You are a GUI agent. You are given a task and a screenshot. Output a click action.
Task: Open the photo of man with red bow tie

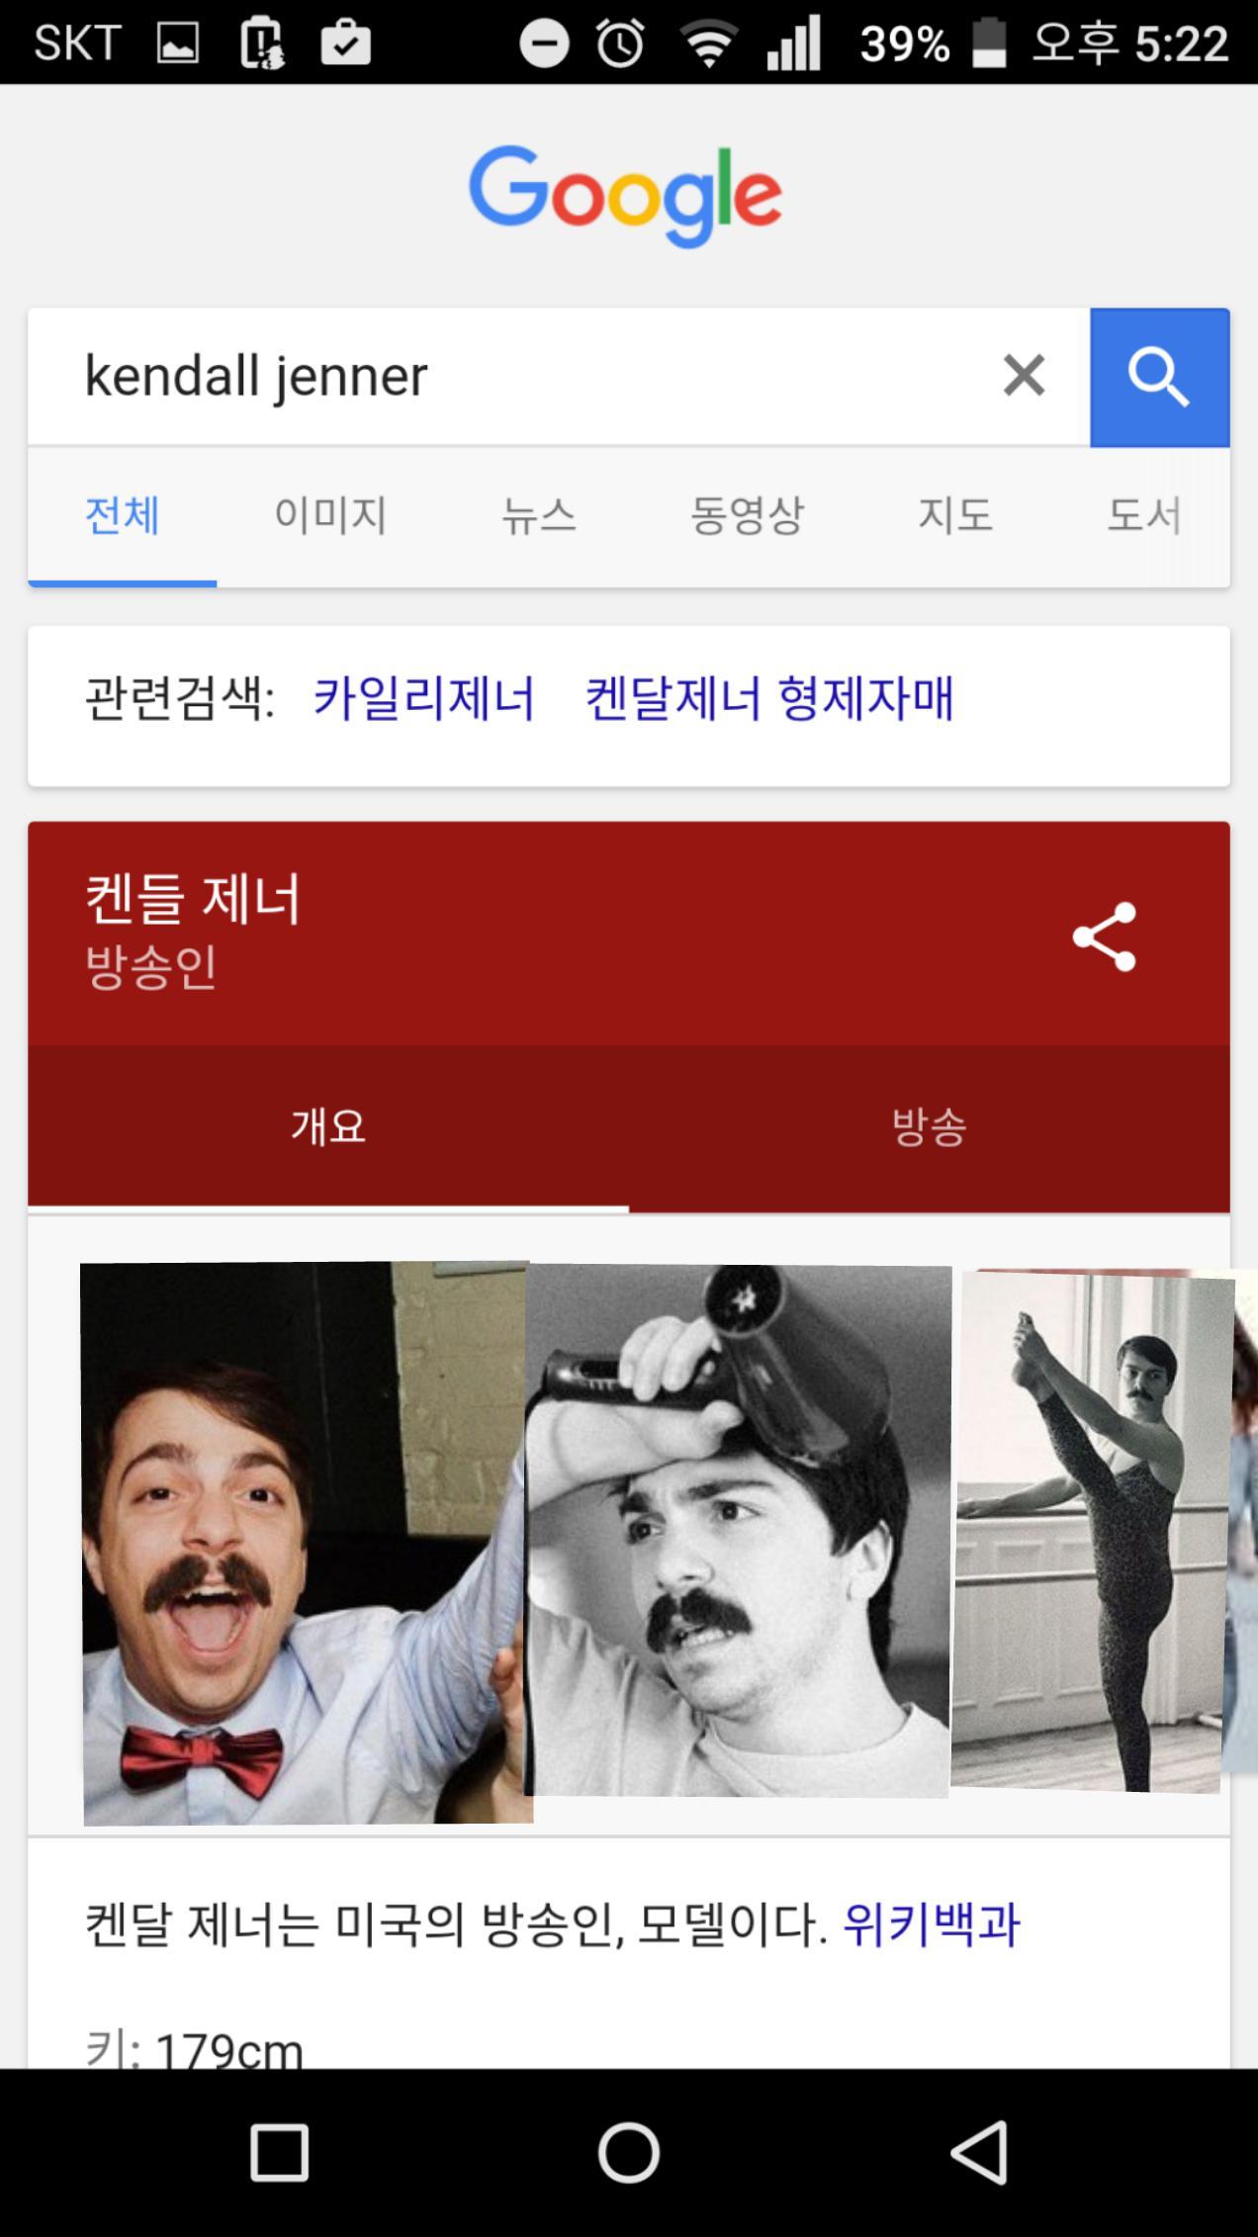point(307,1543)
